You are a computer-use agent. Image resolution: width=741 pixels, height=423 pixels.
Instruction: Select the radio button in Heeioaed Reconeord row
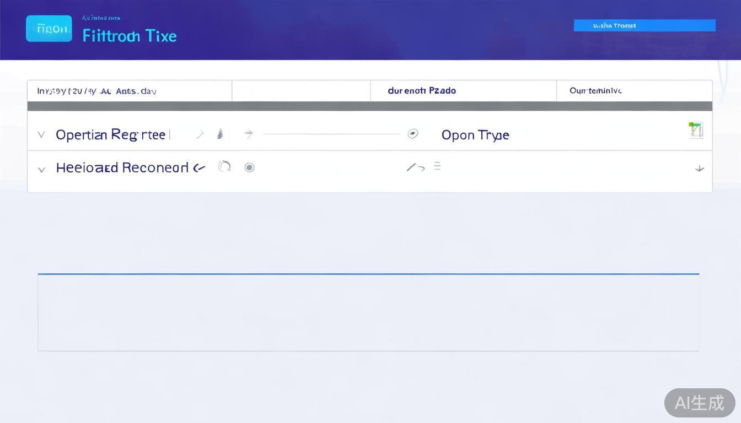point(249,167)
